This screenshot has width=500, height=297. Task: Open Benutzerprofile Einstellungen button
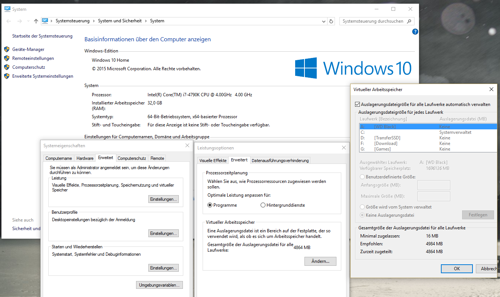[164, 233]
